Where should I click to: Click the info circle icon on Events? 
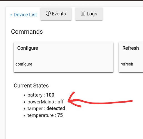click(48, 13)
